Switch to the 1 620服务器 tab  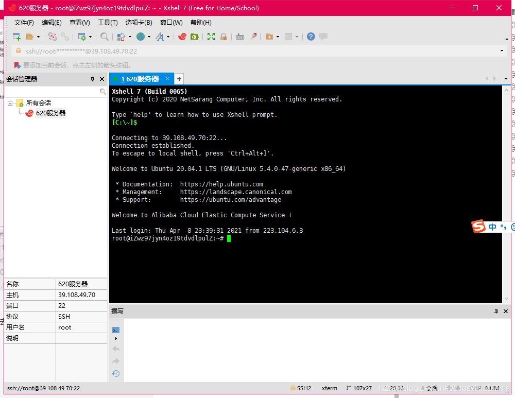point(140,79)
